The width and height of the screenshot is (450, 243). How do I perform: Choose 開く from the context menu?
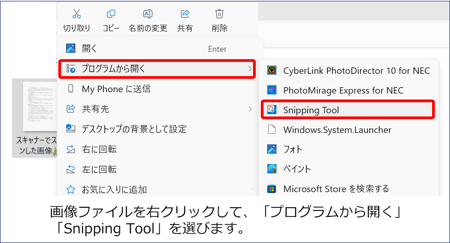pyautogui.click(x=157, y=49)
